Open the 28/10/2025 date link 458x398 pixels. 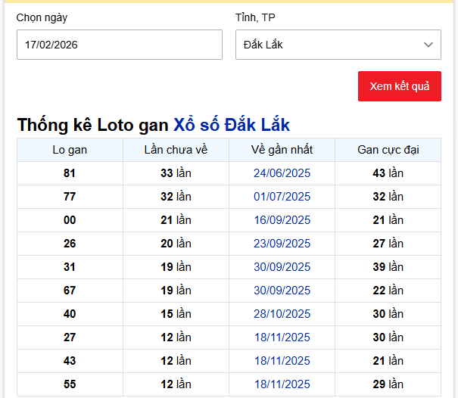tap(282, 314)
